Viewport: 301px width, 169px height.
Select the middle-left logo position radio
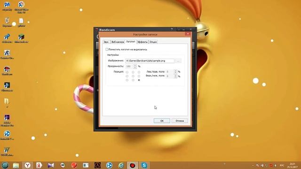(x=127, y=76)
